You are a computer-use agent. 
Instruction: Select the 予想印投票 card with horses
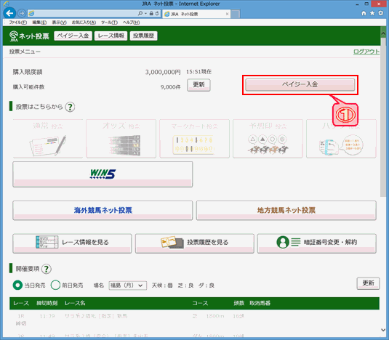tap(268, 139)
